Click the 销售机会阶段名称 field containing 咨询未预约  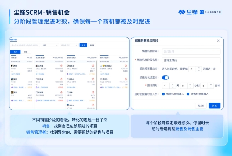coord(191,60)
